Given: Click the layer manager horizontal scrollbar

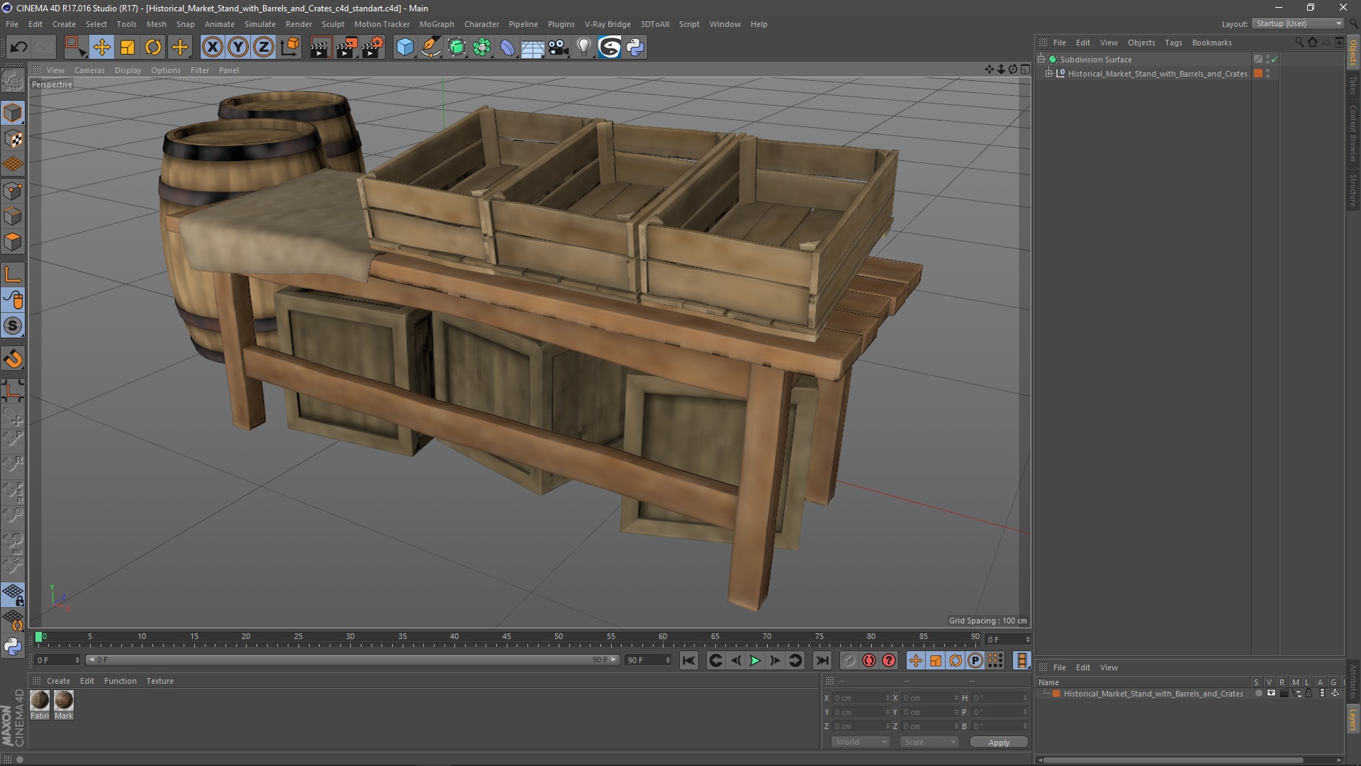Looking at the screenshot, I should pyautogui.click(x=1174, y=760).
